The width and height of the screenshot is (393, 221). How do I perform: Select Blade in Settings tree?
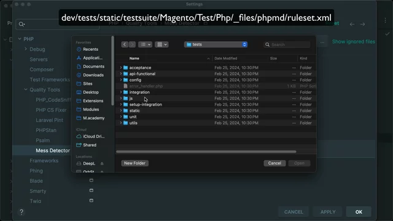pos(36,181)
